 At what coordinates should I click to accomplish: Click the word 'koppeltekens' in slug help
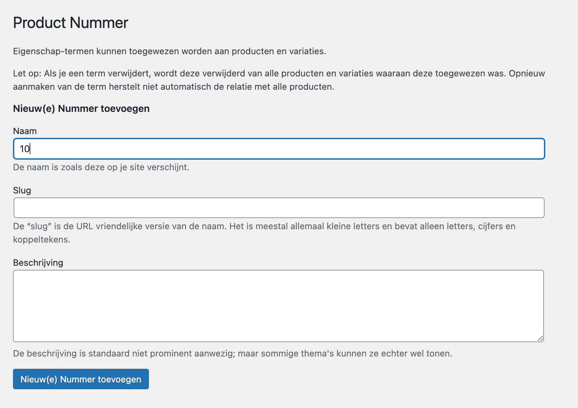(x=42, y=239)
